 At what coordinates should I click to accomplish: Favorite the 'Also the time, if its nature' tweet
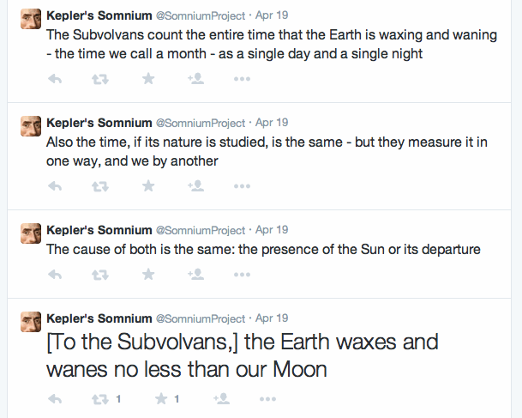pos(148,186)
